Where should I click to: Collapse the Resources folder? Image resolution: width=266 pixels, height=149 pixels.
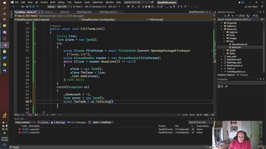point(222,29)
